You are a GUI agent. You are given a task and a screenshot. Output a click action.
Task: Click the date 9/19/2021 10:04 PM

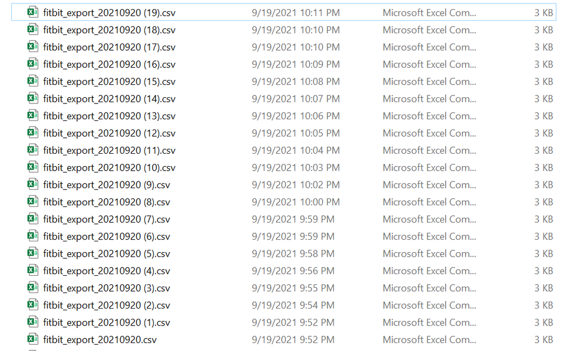tap(295, 150)
